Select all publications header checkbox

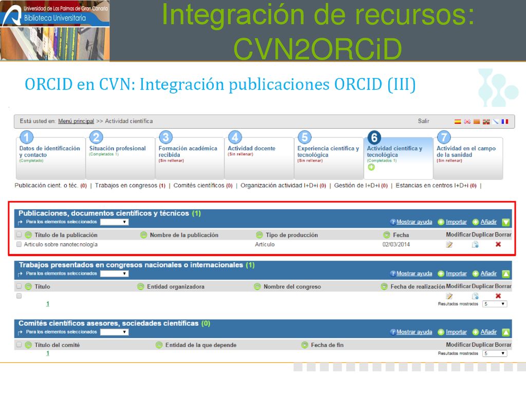(19, 234)
